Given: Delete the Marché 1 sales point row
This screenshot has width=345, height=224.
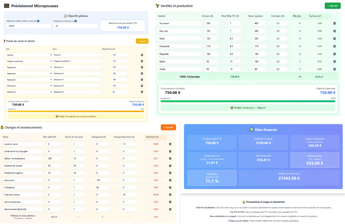Looking at the screenshot, I should pyautogui.click(x=142, y=55).
